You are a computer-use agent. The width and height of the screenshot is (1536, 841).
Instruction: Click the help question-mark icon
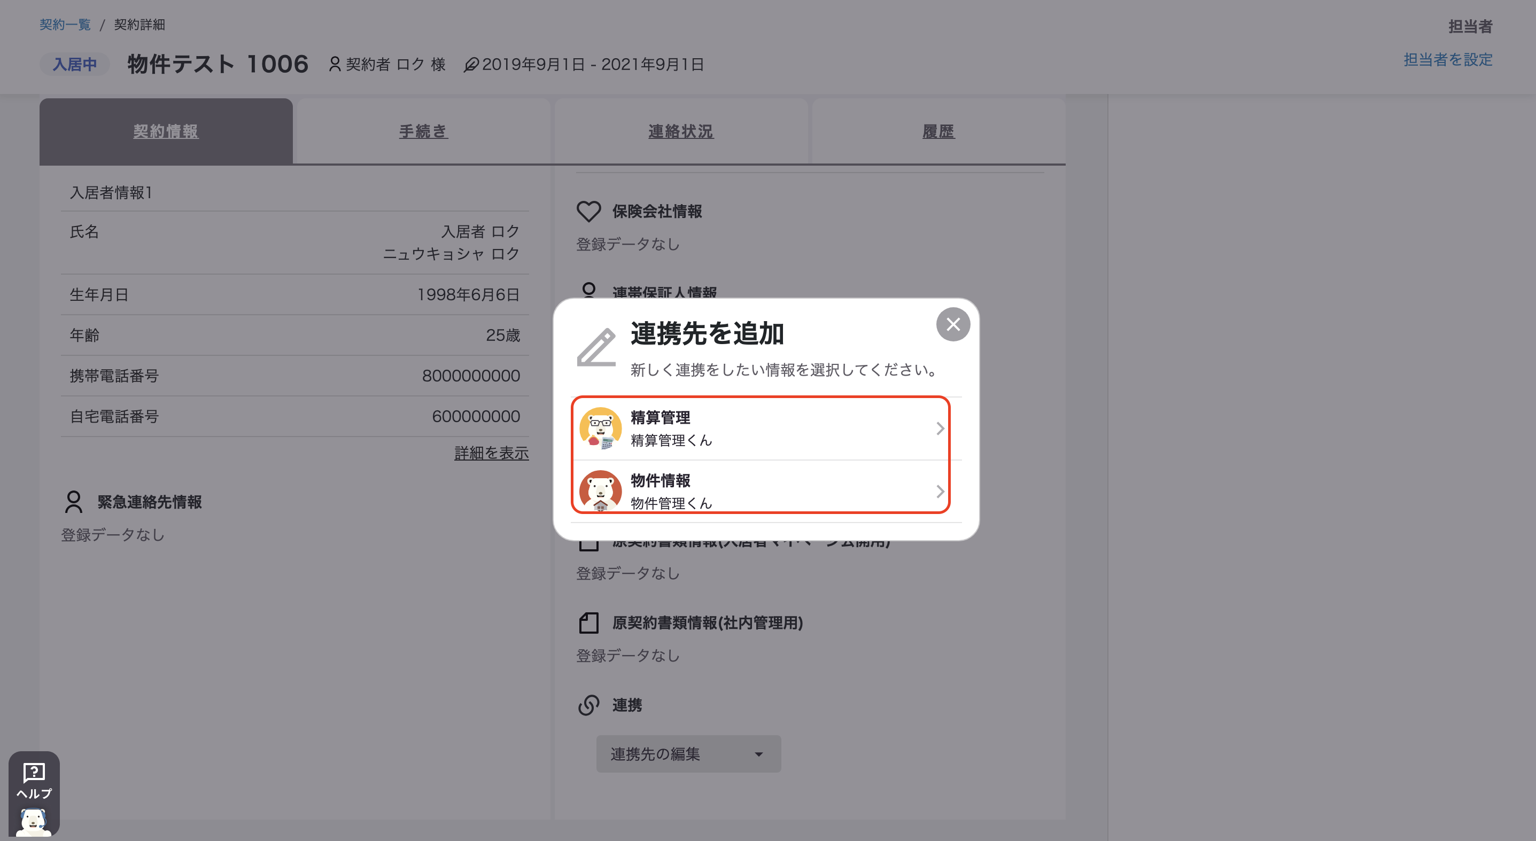pos(34,773)
